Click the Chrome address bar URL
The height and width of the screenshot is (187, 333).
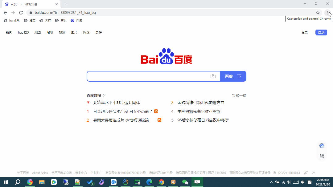[65, 13]
